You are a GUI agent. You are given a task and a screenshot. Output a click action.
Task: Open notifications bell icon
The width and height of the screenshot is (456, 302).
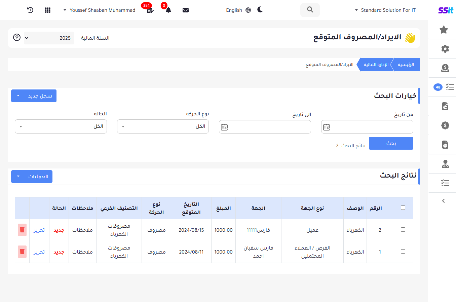tap(168, 10)
